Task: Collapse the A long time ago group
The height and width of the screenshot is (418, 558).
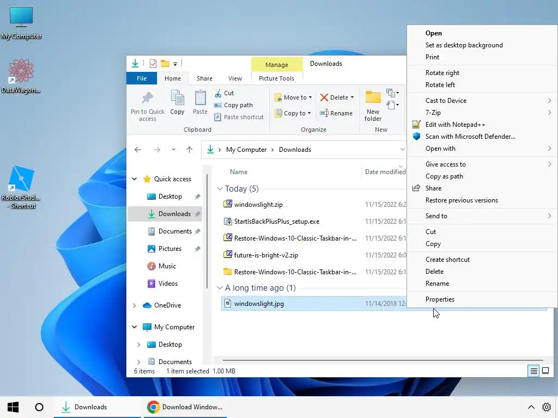Action: [x=220, y=288]
